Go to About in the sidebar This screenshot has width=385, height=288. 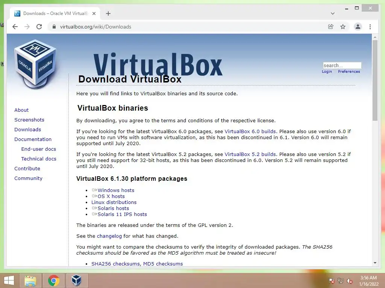(x=21, y=110)
